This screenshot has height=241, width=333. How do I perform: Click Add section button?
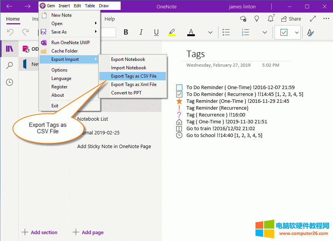point(40,232)
